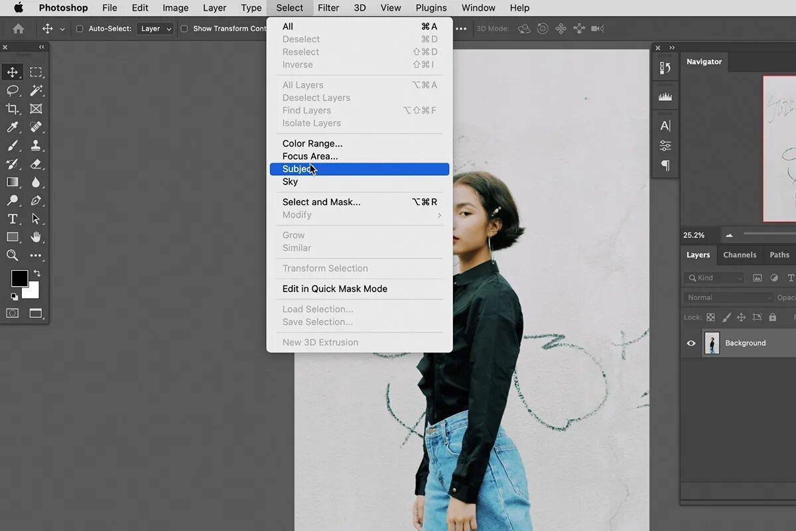Select the Horizontal Type tool

point(13,218)
